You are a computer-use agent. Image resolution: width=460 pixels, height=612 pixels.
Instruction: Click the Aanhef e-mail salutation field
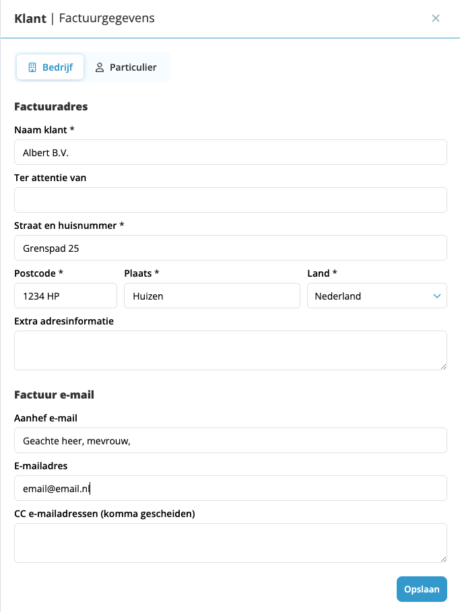[x=230, y=440]
